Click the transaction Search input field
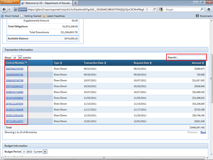 (191, 57)
